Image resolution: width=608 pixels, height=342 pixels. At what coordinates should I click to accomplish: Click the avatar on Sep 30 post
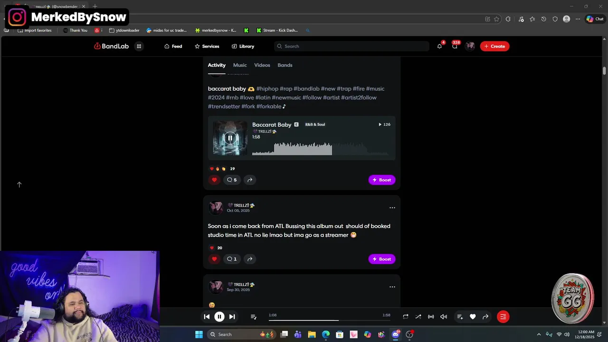tap(216, 287)
